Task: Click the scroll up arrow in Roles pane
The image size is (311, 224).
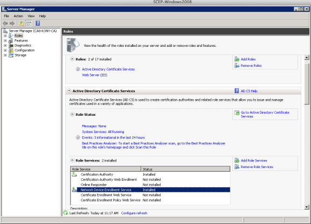Action: point(307,58)
